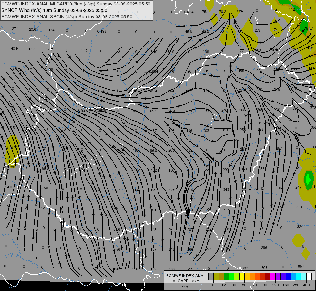Click the map value 61.4
The image size is (316, 291).
point(154,91)
